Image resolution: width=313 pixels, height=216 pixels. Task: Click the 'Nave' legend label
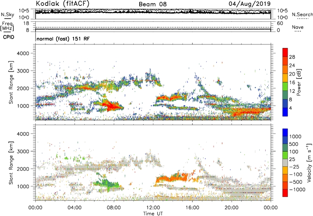298,27
